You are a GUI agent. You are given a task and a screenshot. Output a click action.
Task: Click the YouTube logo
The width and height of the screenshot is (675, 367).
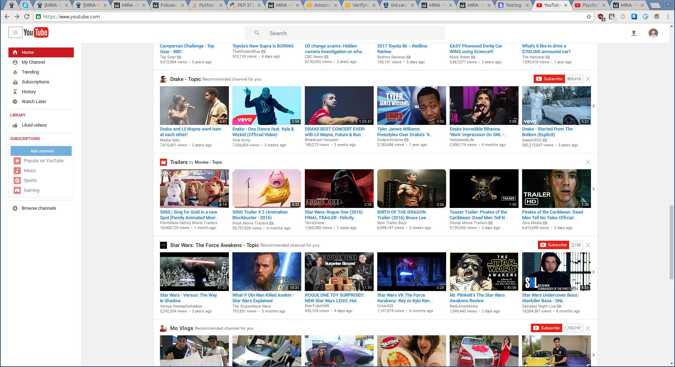36,33
